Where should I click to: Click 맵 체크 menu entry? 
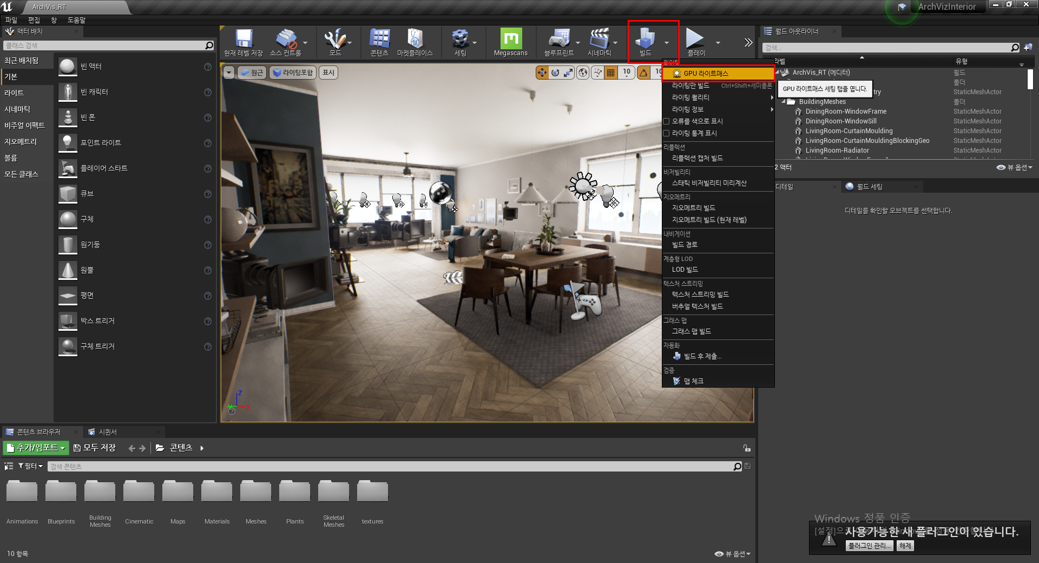tap(718, 381)
